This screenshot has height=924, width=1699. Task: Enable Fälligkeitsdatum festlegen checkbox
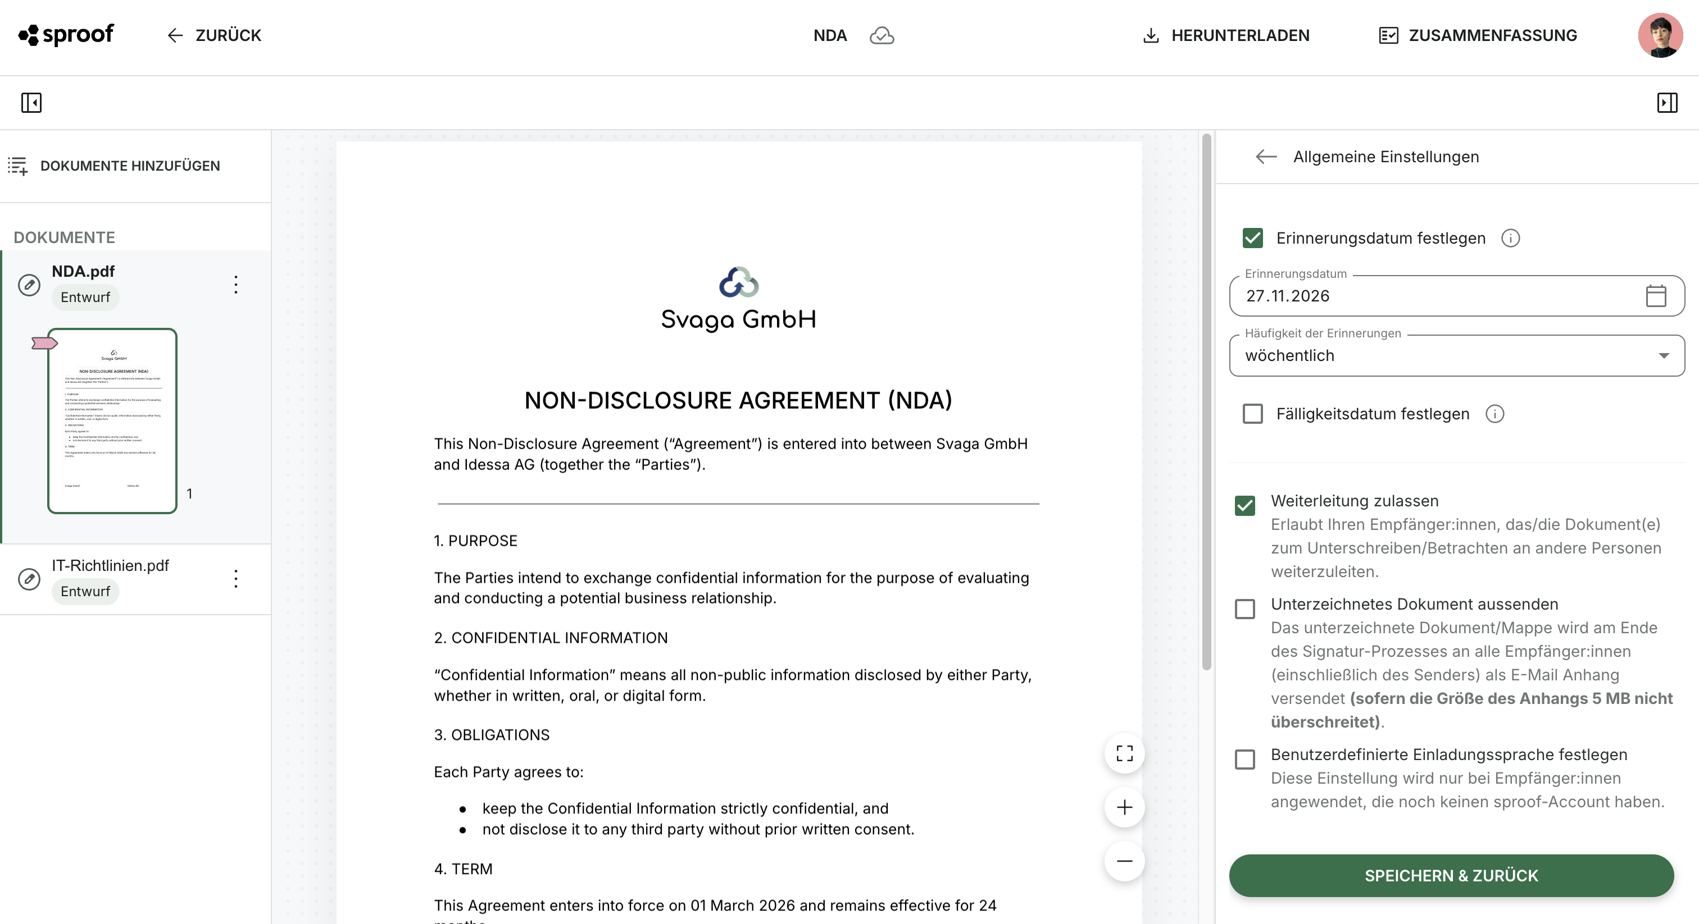[x=1252, y=414]
